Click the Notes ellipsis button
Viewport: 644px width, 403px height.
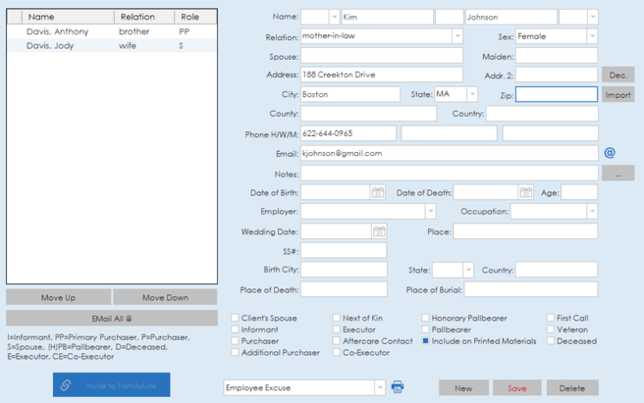pyautogui.click(x=617, y=174)
